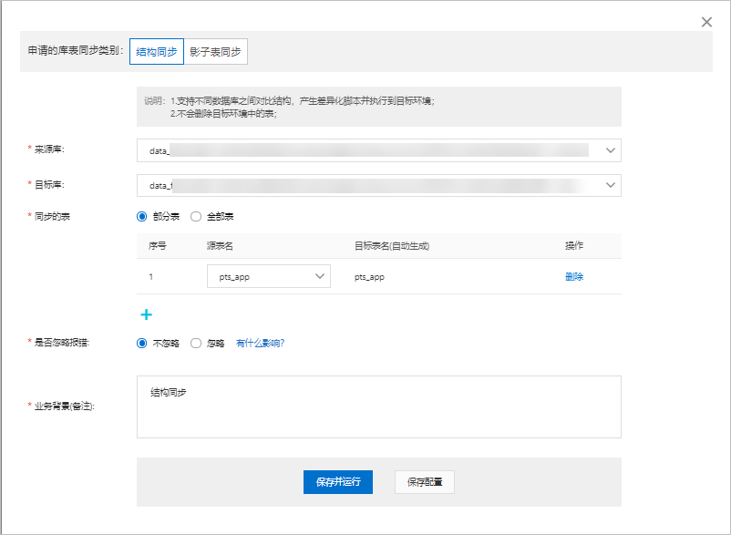Choose the 忽略 radio option
Viewport: 731px width, 535px height.
point(196,343)
